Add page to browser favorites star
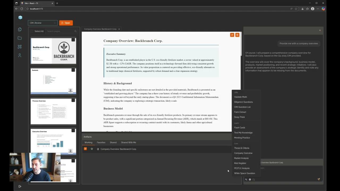Viewport: 340px width, 191px height. (296, 9)
